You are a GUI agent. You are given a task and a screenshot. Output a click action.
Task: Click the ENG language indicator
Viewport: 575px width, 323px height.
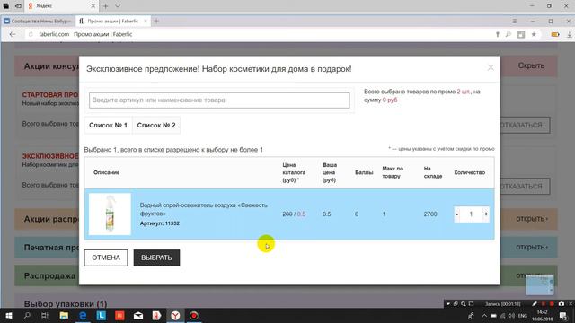(523, 316)
